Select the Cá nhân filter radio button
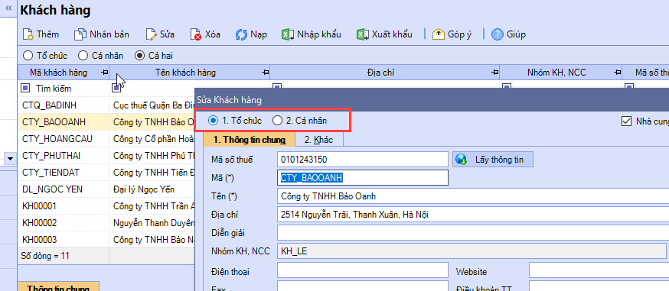Screen dimensions: 669x291 83,55
